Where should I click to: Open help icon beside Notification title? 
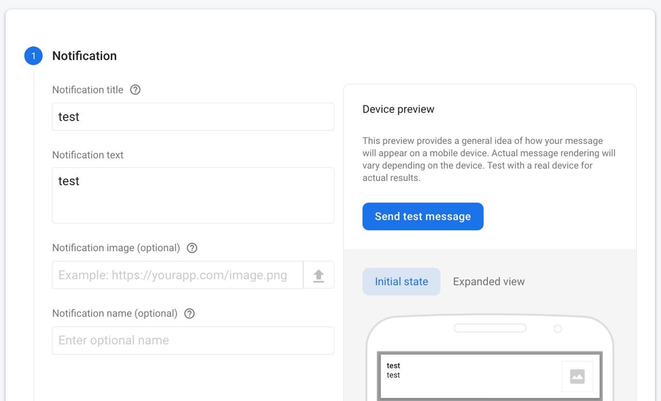coord(135,90)
